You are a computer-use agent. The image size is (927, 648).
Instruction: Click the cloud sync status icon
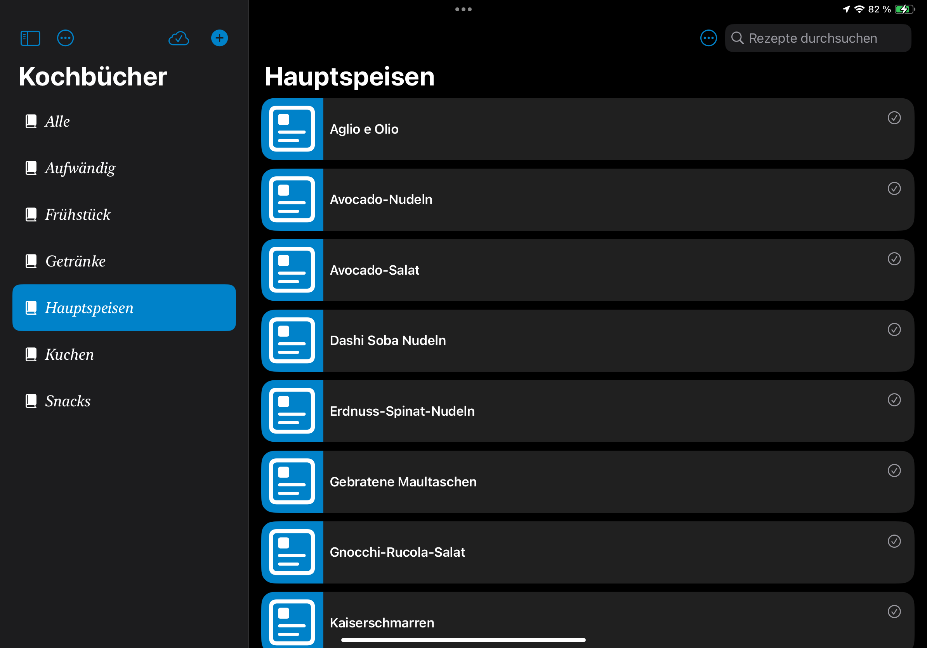pyautogui.click(x=179, y=38)
